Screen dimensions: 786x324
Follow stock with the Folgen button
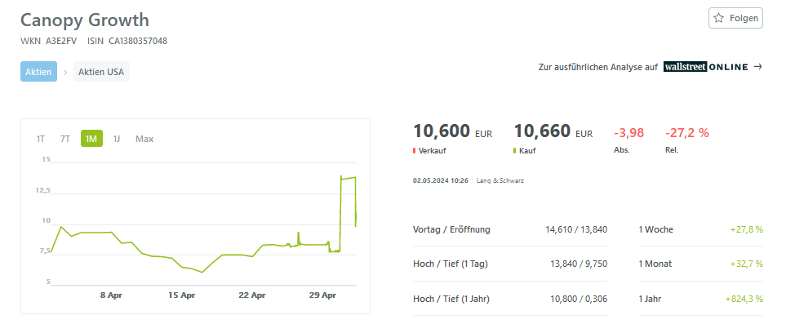(x=735, y=18)
